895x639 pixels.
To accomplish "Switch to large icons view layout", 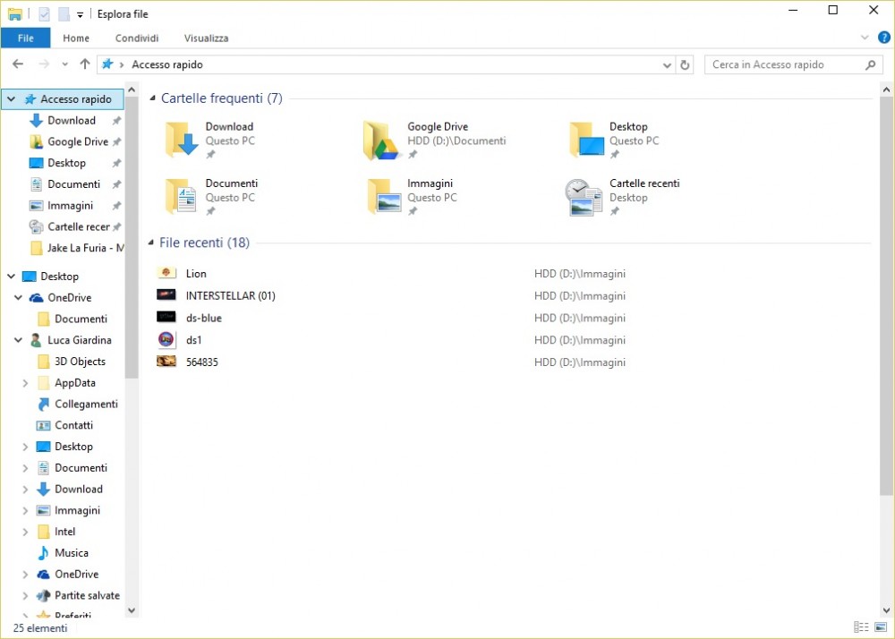I will point(881,627).
